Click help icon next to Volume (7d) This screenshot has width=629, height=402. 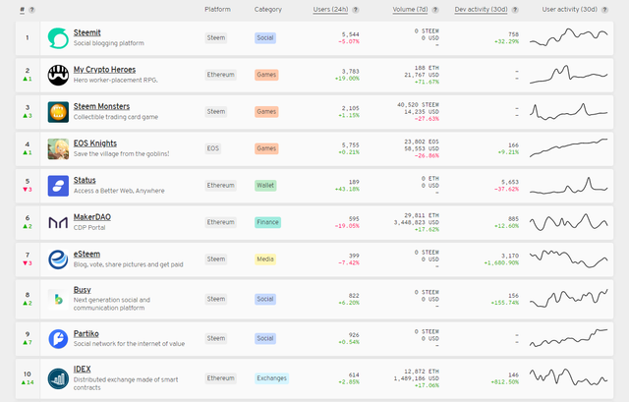coord(435,10)
